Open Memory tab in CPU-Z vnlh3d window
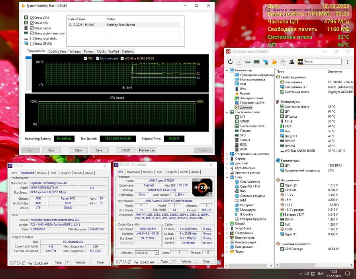The height and width of the screenshot is (279, 356). coord(148,172)
